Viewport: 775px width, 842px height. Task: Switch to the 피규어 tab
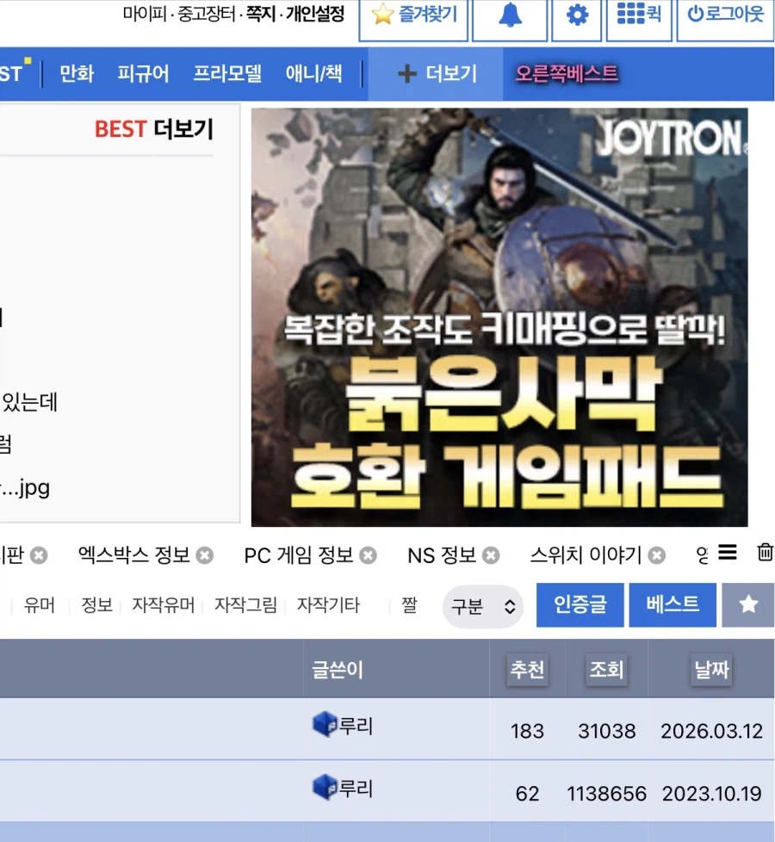tap(143, 74)
